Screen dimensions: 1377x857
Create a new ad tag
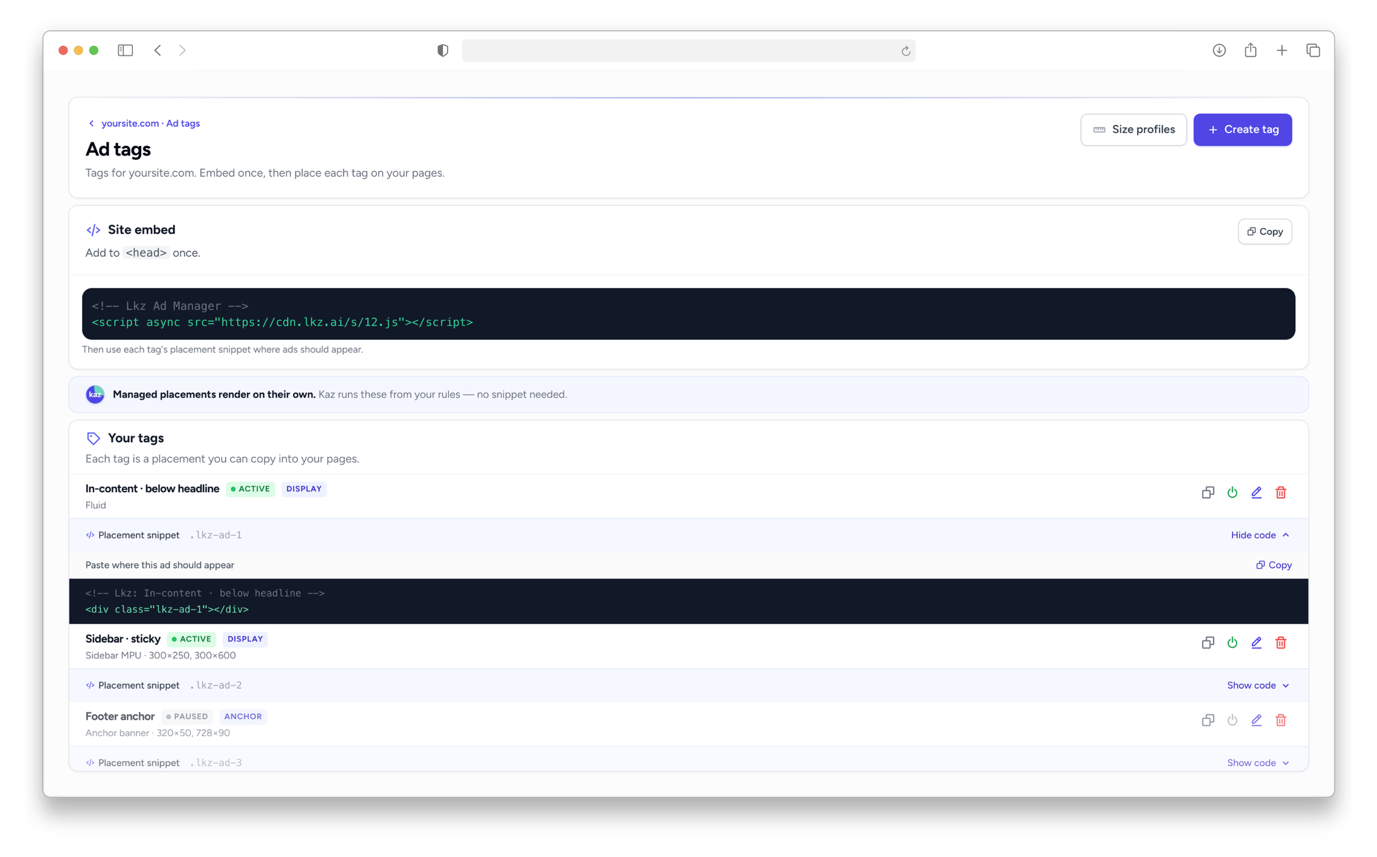[x=1242, y=130]
